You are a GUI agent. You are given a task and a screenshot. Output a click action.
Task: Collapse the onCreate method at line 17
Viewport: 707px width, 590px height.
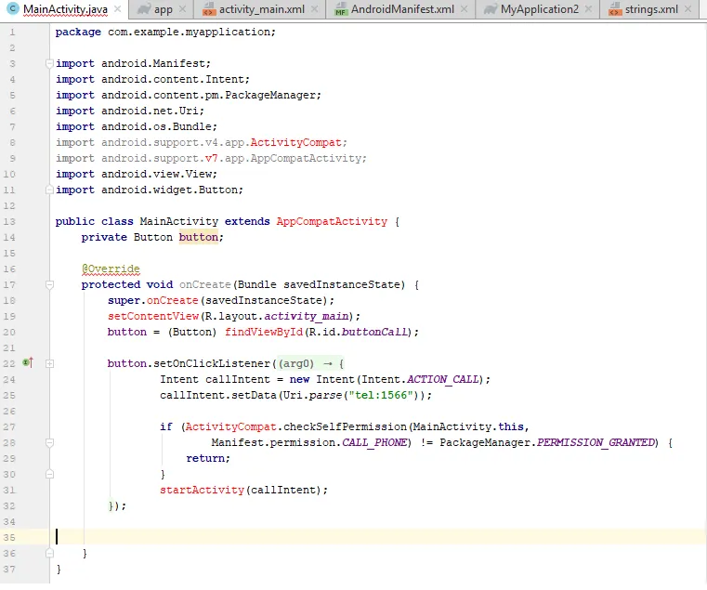pyautogui.click(x=49, y=284)
